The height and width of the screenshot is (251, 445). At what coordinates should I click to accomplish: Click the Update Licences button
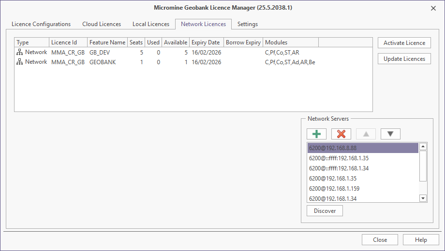point(404,58)
